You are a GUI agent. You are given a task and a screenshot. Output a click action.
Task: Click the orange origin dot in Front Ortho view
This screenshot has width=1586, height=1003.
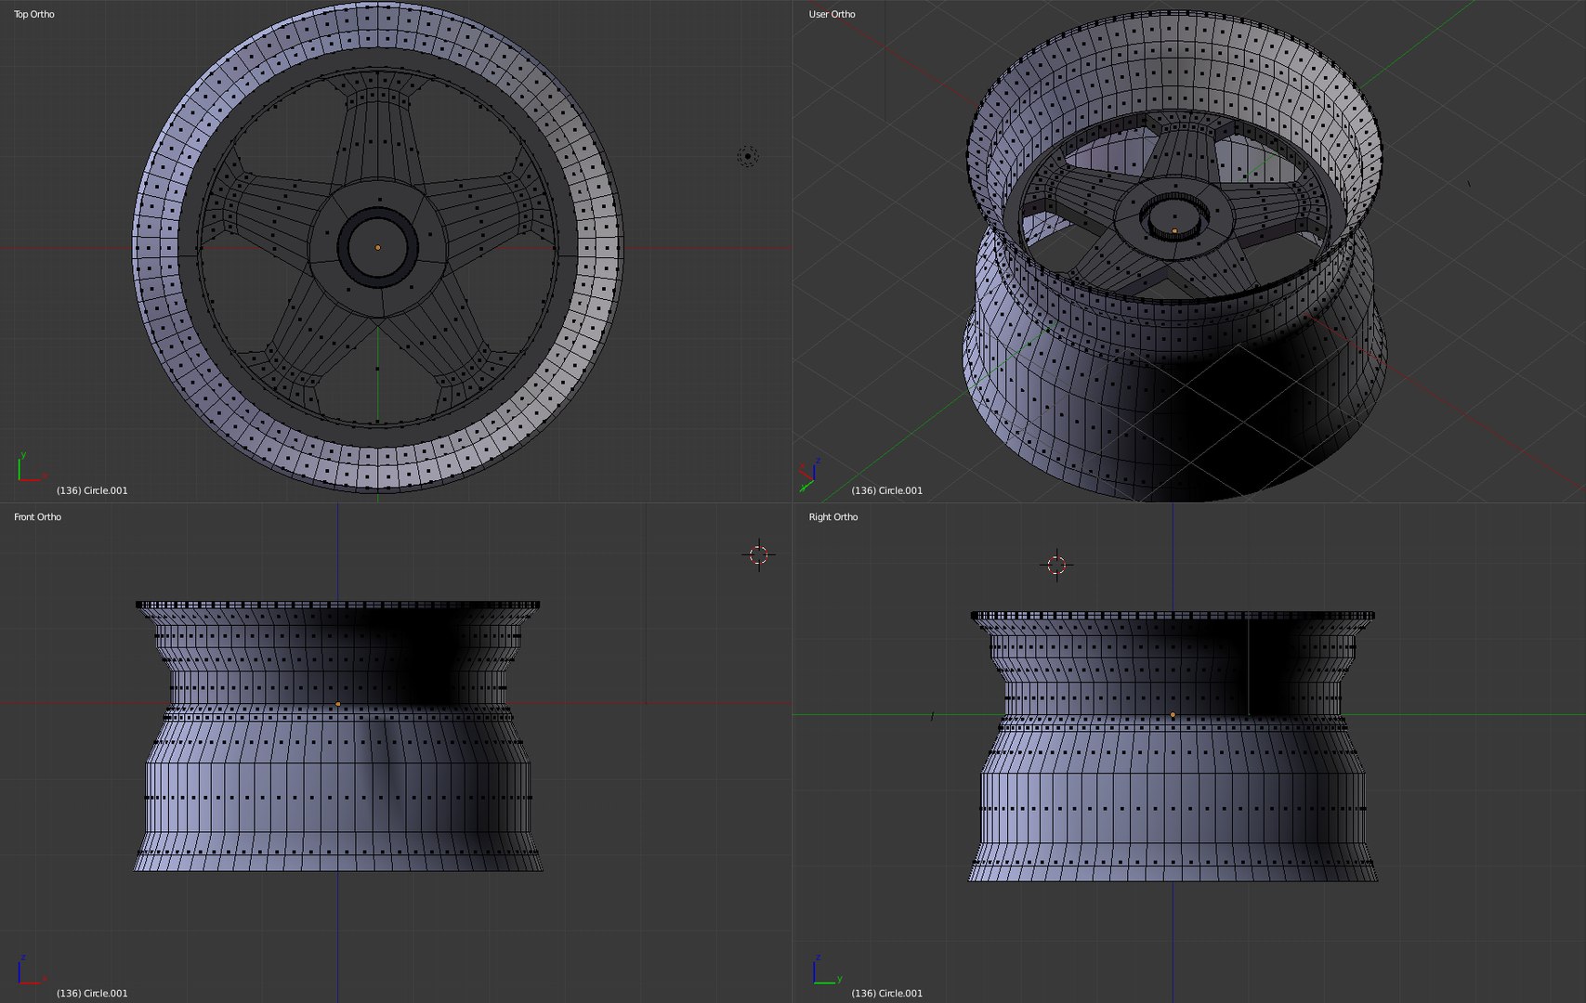[337, 704]
